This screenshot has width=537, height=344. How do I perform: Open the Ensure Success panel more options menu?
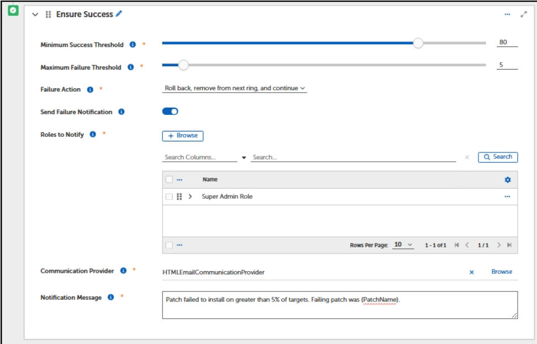507,15
